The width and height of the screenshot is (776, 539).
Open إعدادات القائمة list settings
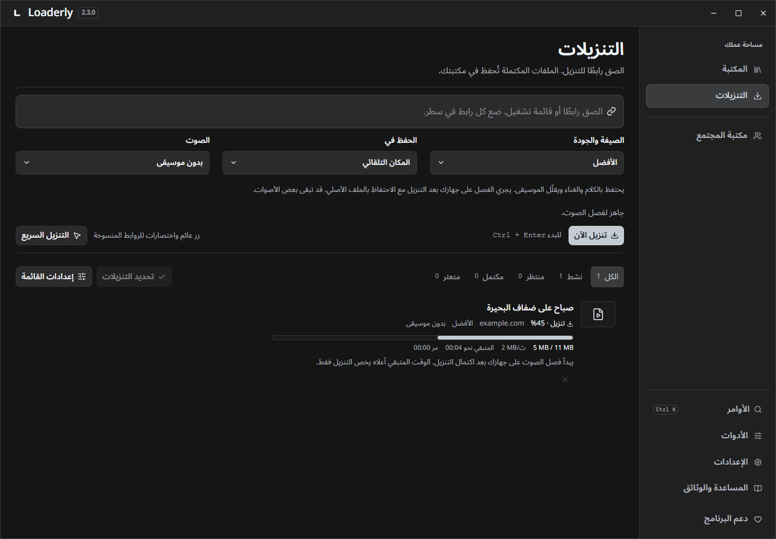[54, 277]
